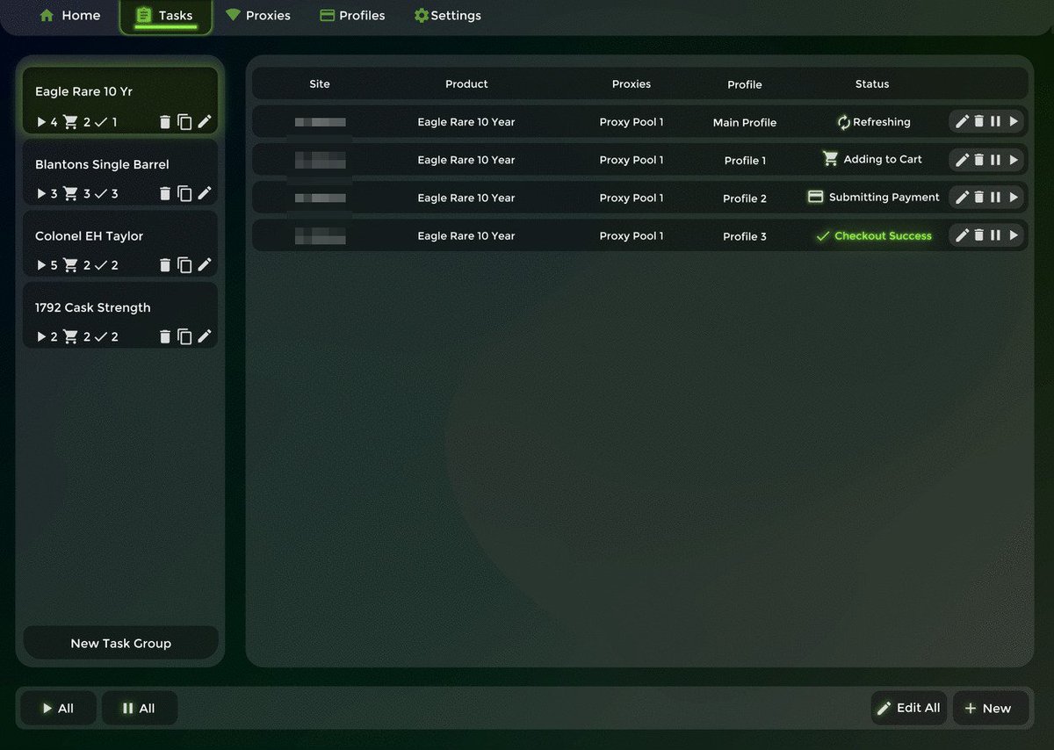Click Proxy Pool 1 in Main Profile row
The width and height of the screenshot is (1054, 750).
[x=632, y=122]
